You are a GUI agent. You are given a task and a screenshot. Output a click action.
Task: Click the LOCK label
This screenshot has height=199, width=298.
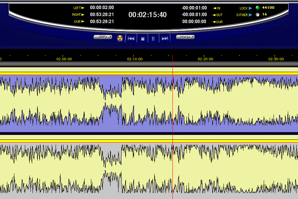(244, 8)
